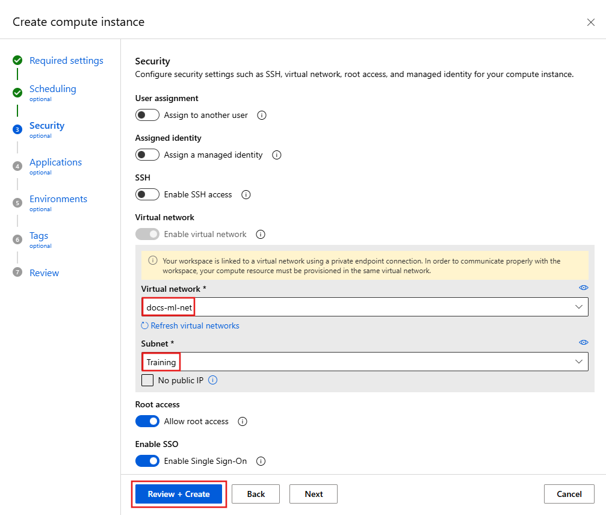Disable the Allow root access toggle
Viewport: 606px width, 515px height.
coord(147,421)
